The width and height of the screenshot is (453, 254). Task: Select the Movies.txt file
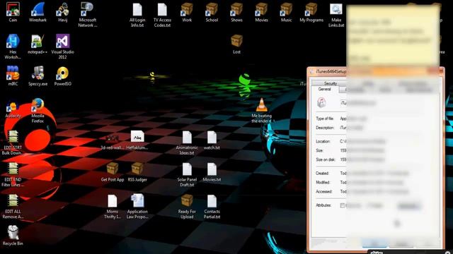(x=212, y=171)
